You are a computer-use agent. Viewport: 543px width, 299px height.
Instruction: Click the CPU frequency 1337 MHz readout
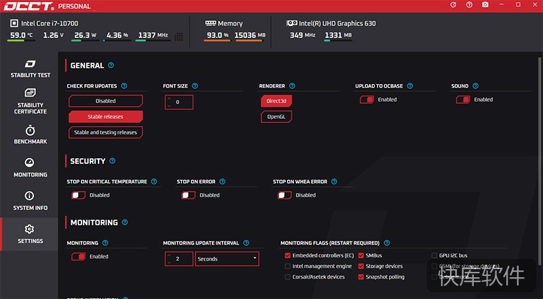click(153, 35)
